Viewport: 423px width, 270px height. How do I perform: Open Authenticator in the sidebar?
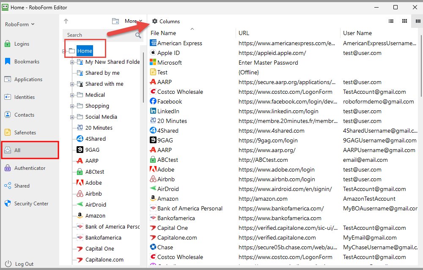pyautogui.click(x=25, y=168)
